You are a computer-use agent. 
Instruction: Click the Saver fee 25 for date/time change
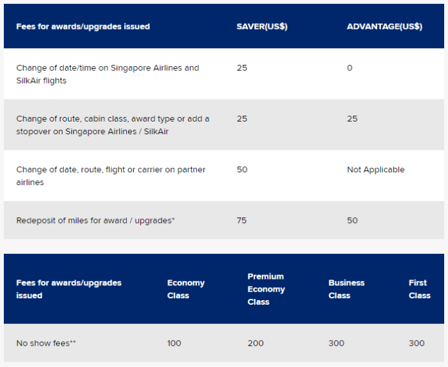coord(242,68)
